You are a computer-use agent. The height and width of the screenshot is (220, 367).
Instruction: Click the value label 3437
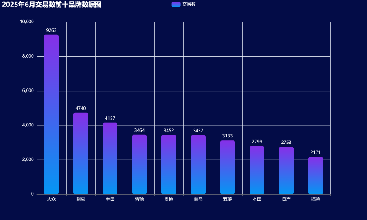pyautogui.click(x=198, y=131)
